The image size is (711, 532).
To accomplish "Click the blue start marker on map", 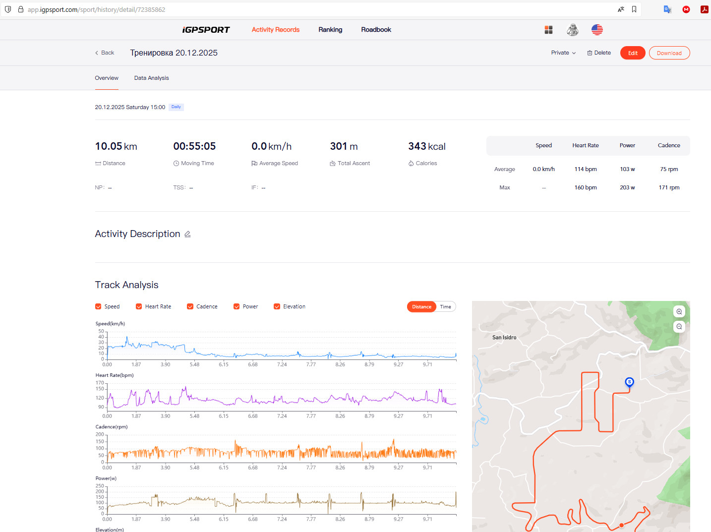I will point(629,382).
